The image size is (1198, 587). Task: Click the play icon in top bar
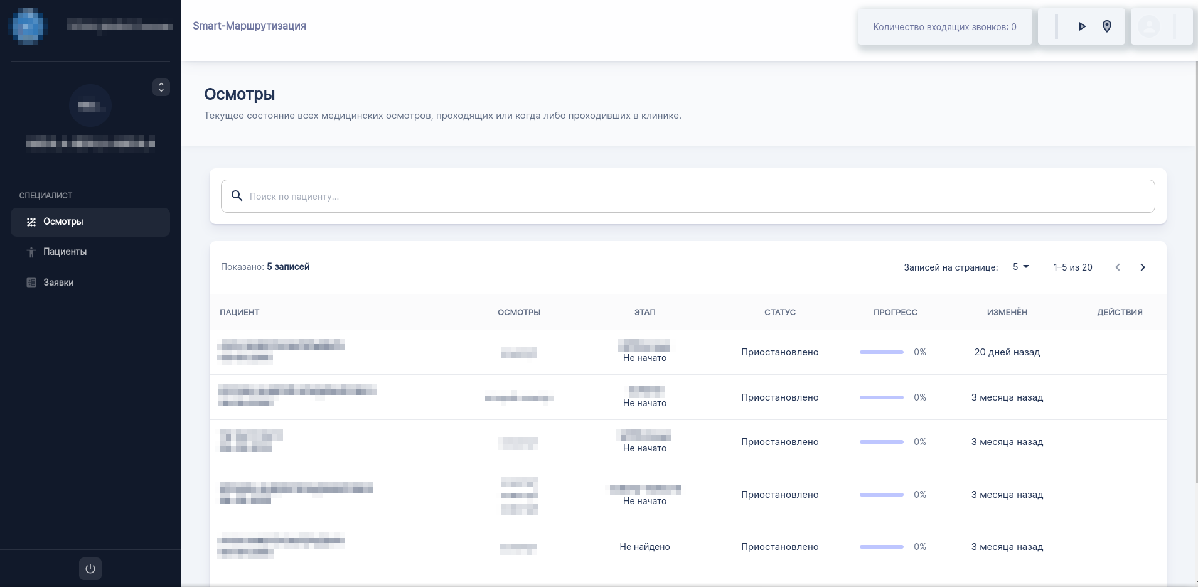[1082, 26]
